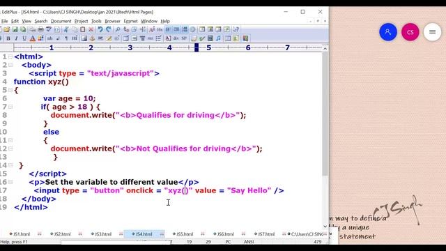This screenshot has height=251, width=446.
Task: Switch to the JS1.html document tab
Action: 20,234
